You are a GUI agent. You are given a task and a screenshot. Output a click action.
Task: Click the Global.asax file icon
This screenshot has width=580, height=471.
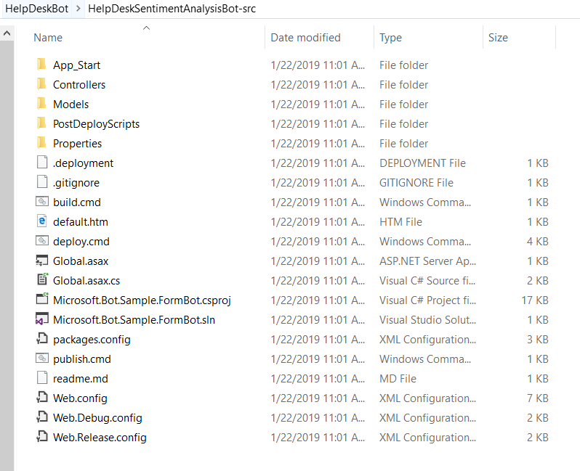pos(42,261)
